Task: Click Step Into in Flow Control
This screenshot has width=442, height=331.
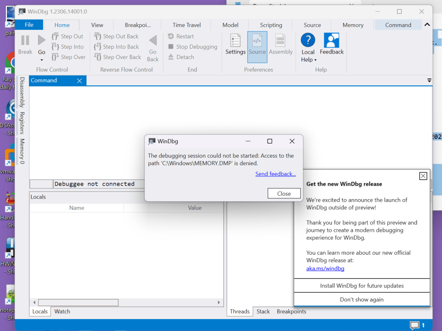Action: point(68,47)
